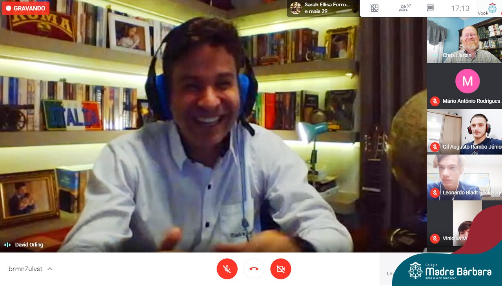Open Sarah Ellisa presenter notification
This screenshot has width=502, height=286.
coord(322,8)
